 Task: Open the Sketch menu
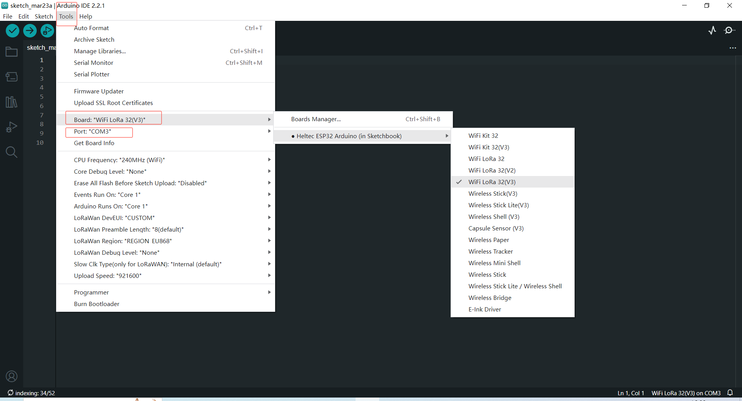[44, 16]
